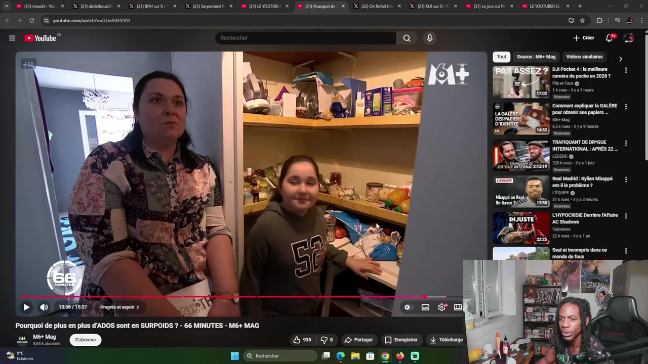This screenshot has height=364, width=648.
Task: Start voice search with the microphone
Action: (430, 38)
